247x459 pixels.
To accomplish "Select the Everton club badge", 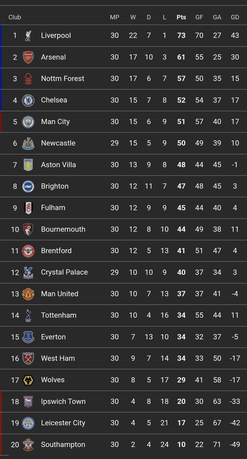I will coord(28,337).
